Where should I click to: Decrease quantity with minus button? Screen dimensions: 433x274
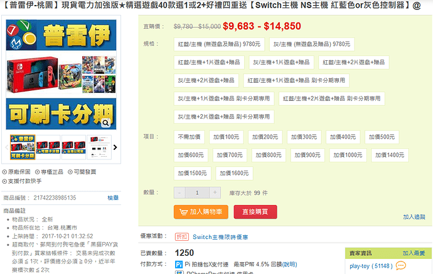coord(179,192)
